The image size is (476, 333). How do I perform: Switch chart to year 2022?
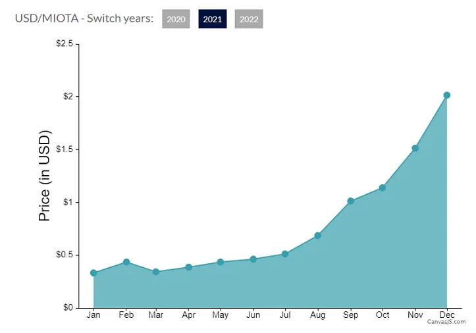point(249,19)
